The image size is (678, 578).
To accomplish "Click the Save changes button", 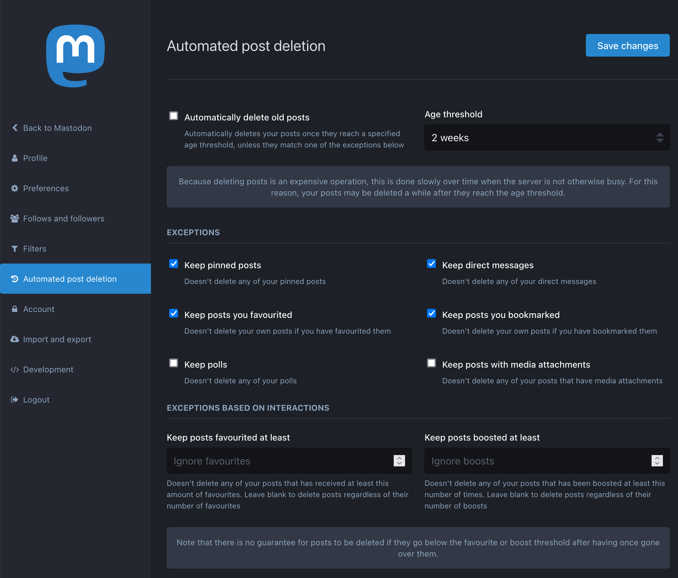I will 628,46.
